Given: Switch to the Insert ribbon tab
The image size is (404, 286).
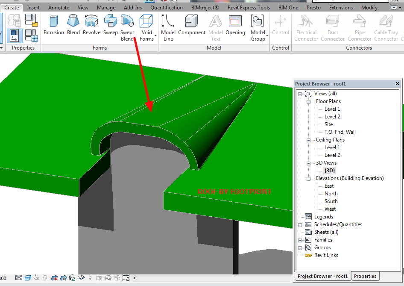Looking at the screenshot, I should pos(33,7).
